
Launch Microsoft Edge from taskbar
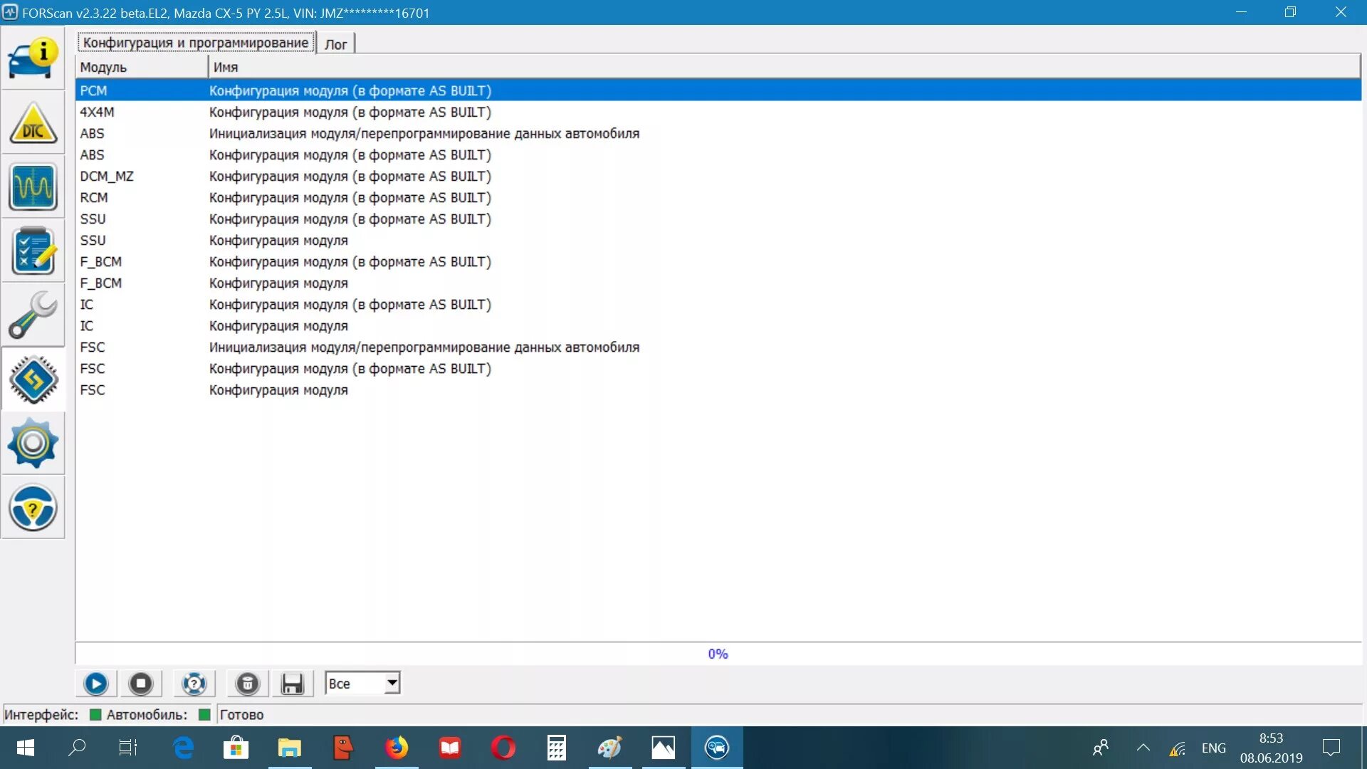[x=183, y=748]
